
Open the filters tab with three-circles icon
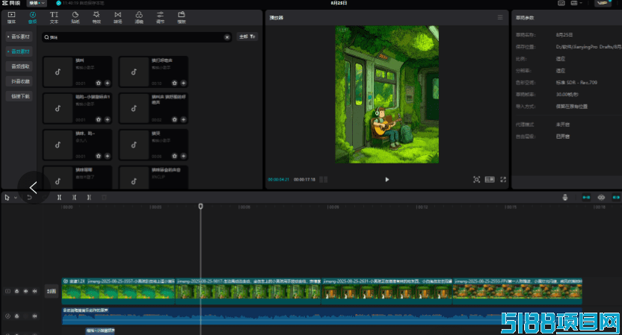click(x=139, y=17)
